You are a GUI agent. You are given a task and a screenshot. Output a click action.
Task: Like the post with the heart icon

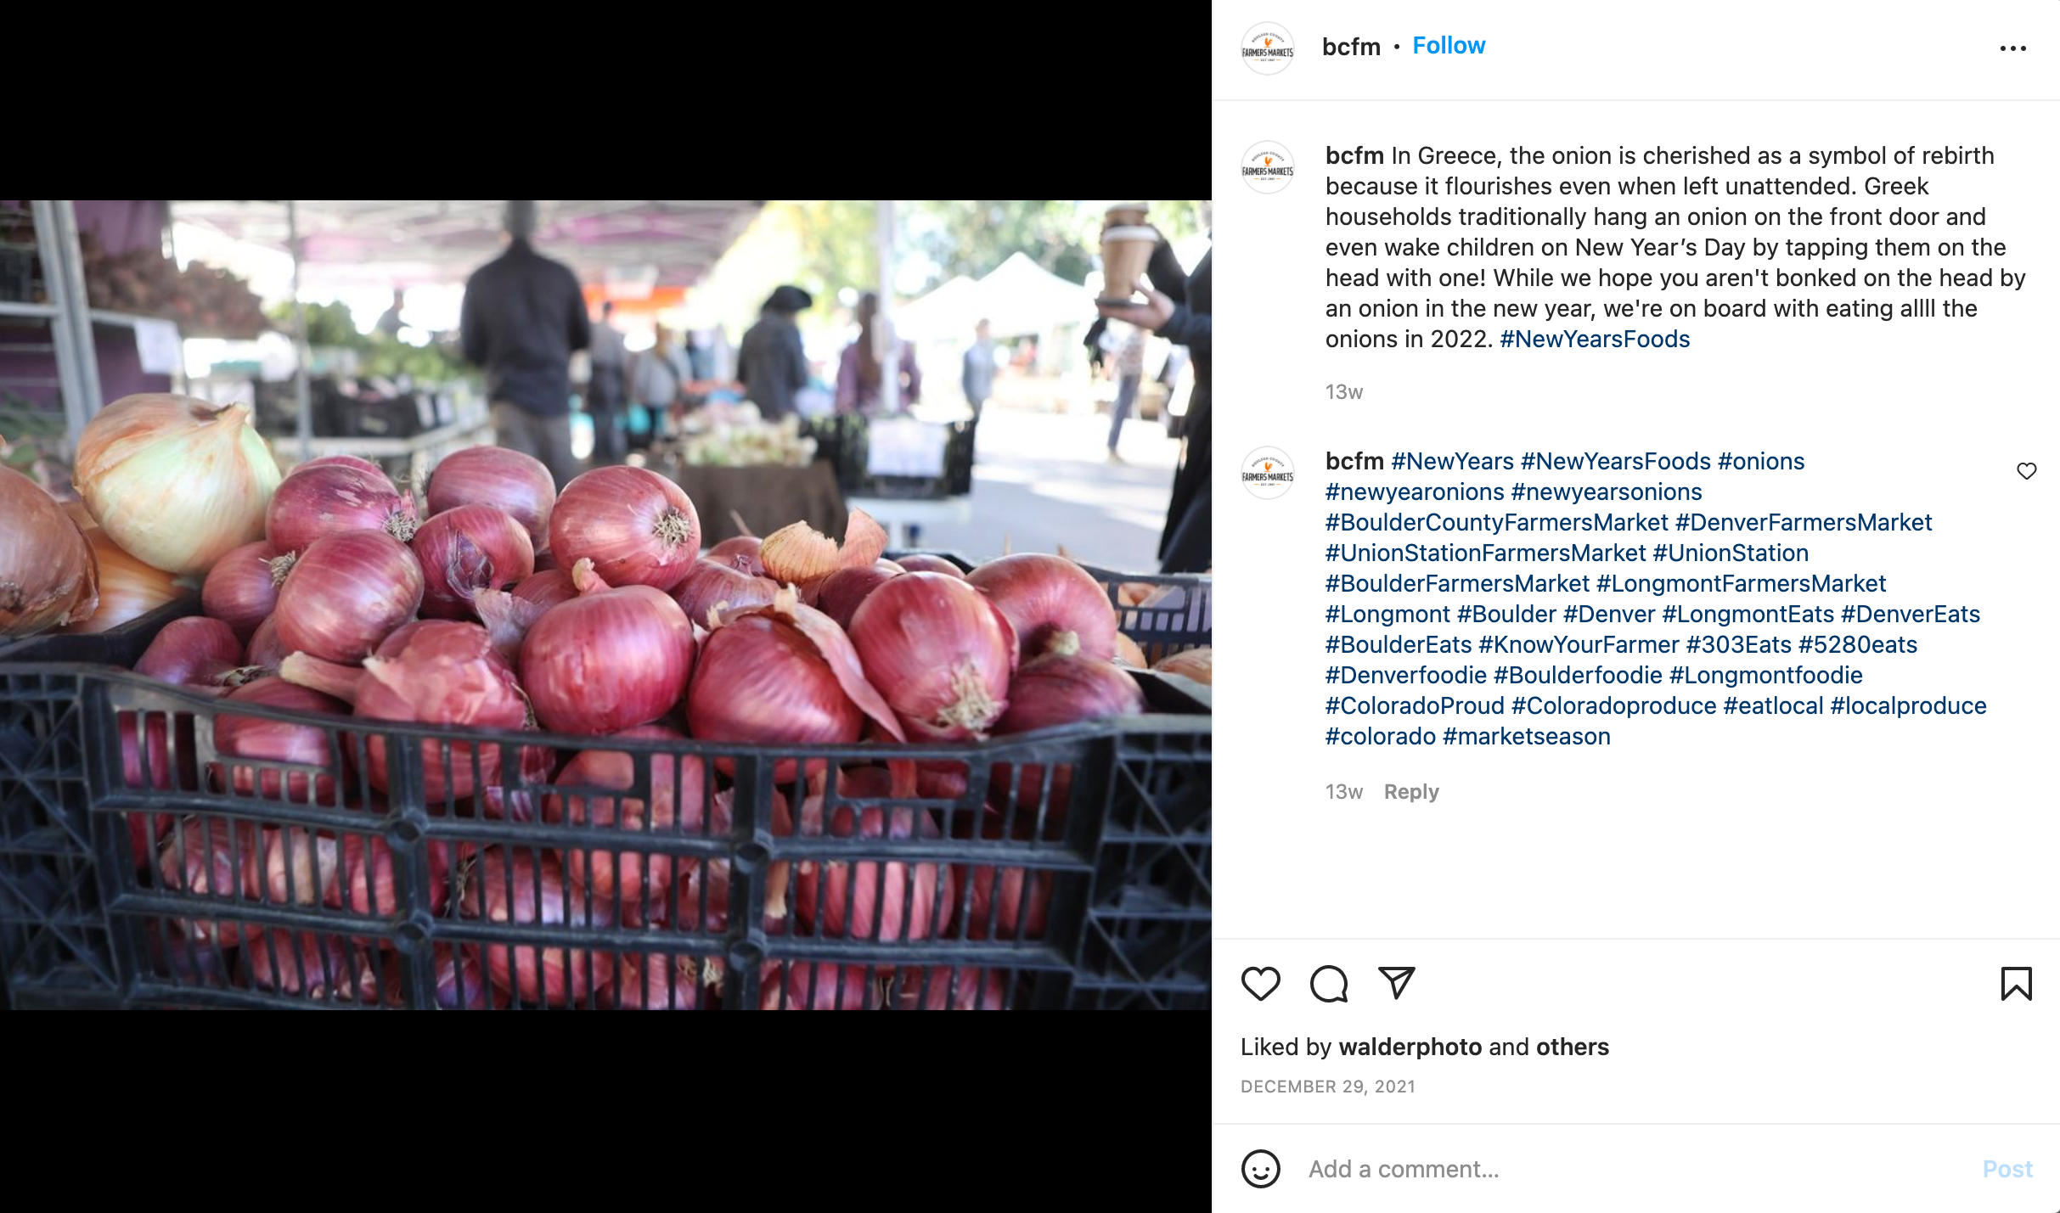click(x=1260, y=984)
